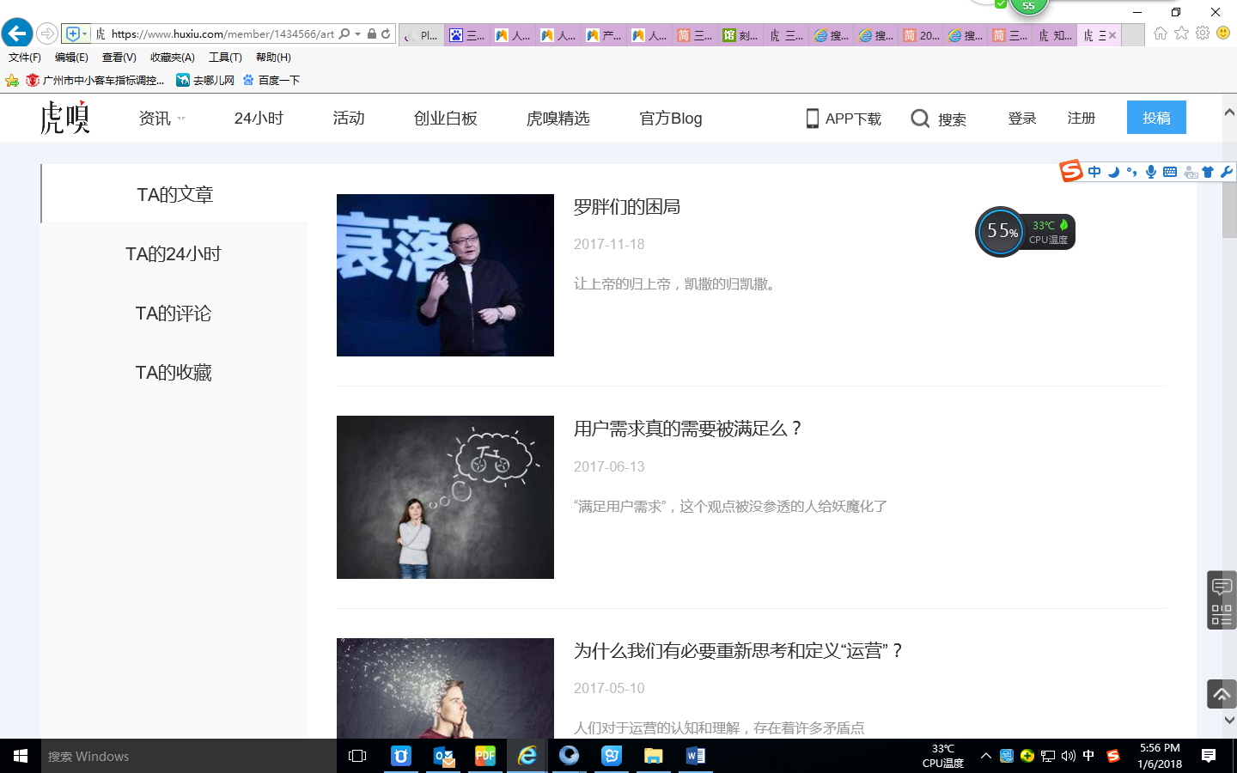This screenshot has width=1237, height=773.
Task: Open the 编辑(E) menu
Action: tap(71, 58)
